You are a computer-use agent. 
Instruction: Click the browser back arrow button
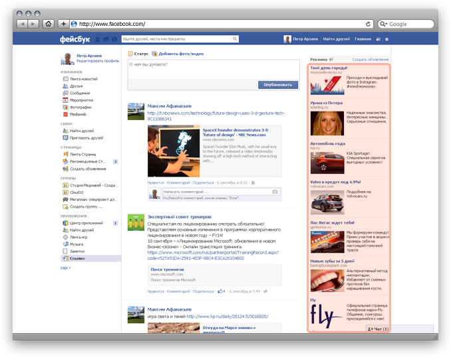[23, 24]
